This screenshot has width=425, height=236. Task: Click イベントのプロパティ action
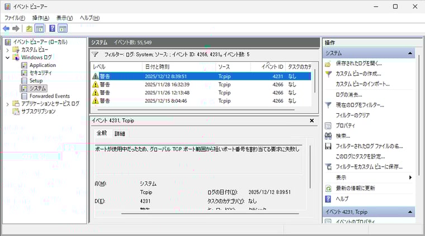pos(355,221)
